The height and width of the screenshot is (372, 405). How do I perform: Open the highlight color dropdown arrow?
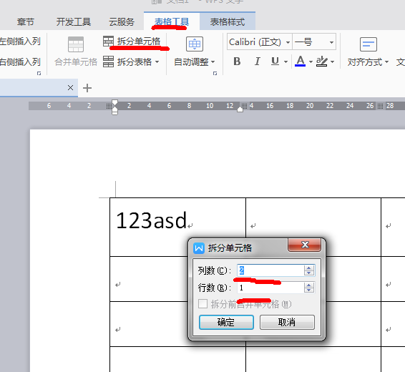pyautogui.click(x=333, y=62)
